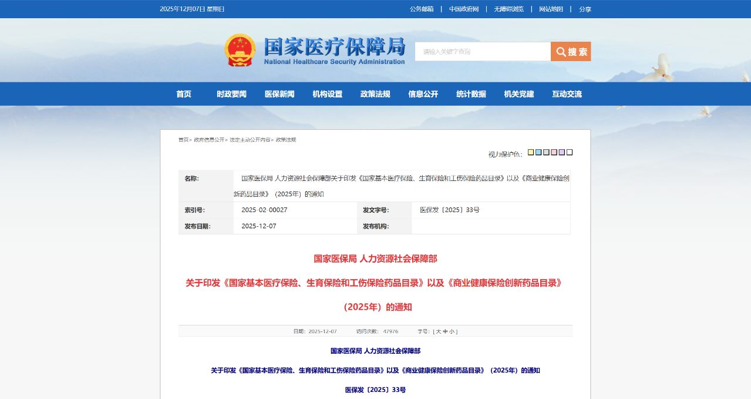Click the orange 搜索 search button
Screen dimensions: 751x399
pos(570,52)
